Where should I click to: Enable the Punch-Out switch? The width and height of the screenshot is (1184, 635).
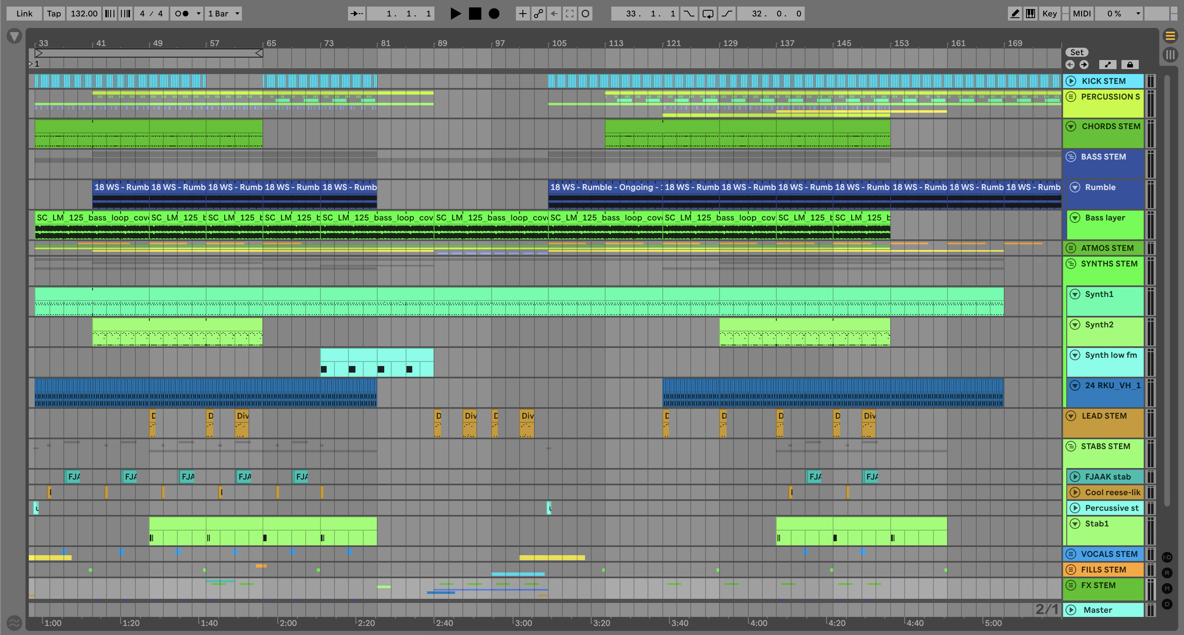(x=727, y=13)
